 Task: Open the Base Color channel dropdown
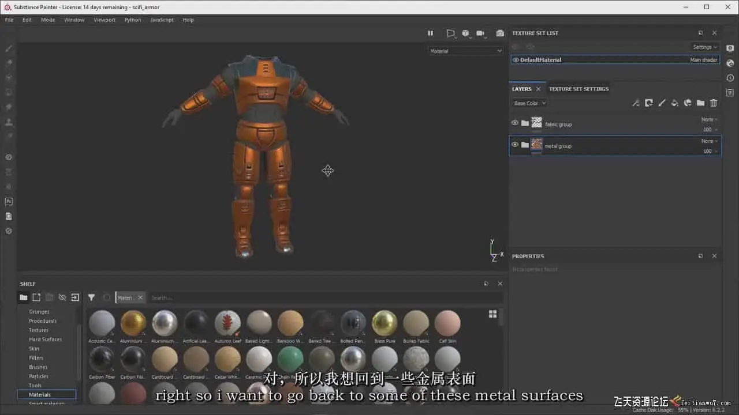(x=529, y=103)
